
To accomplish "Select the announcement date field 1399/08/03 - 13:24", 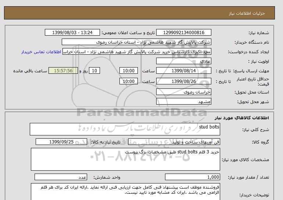I will [x=72, y=33].
